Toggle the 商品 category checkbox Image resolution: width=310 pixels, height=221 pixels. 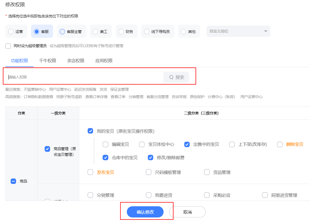[13, 181]
